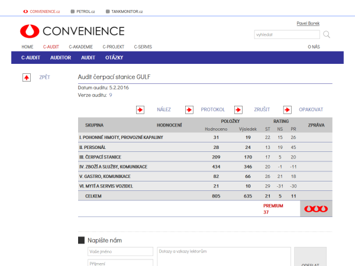Image resolution: width=355 pixels, height=266 pixels.
Task: Click the red Convenience flame logo
Action: 30,31
